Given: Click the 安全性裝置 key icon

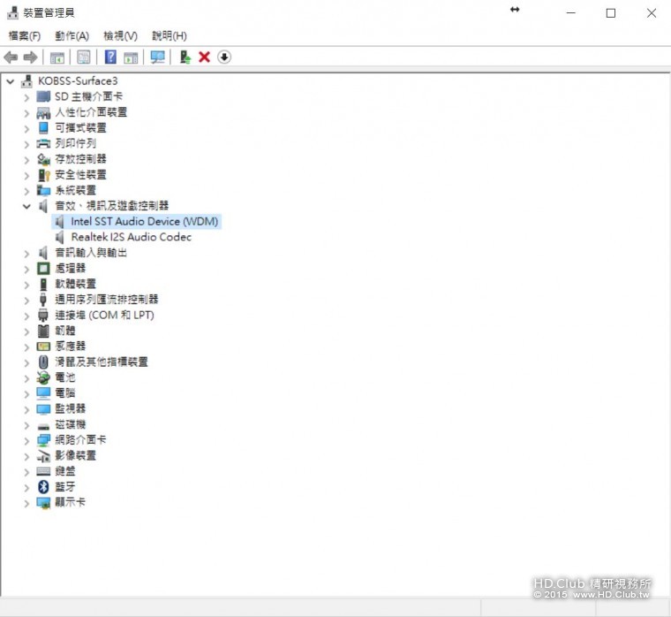Looking at the screenshot, I should coord(43,175).
